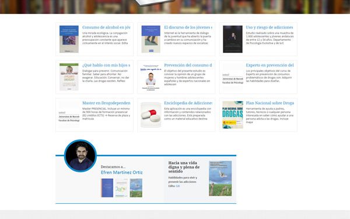This screenshot has width=350, height=219.
Task: Open the 'Consumo de alcohol en jóv' title link
Action: click(x=106, y=27)
